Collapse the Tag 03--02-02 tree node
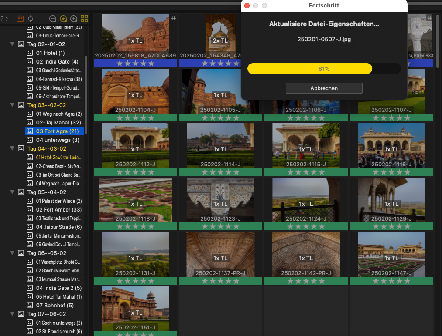The width and height of the screenshot is (442, 336). [x=12, y=105]
